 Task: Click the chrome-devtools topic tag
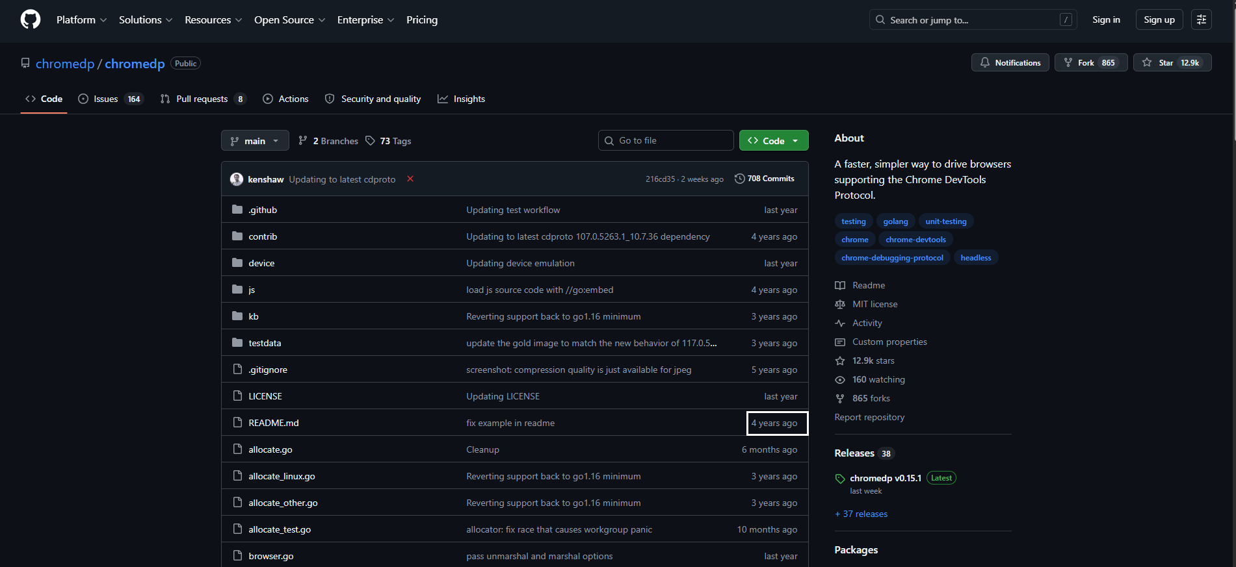pyautogui.click(x=915, y=240)
